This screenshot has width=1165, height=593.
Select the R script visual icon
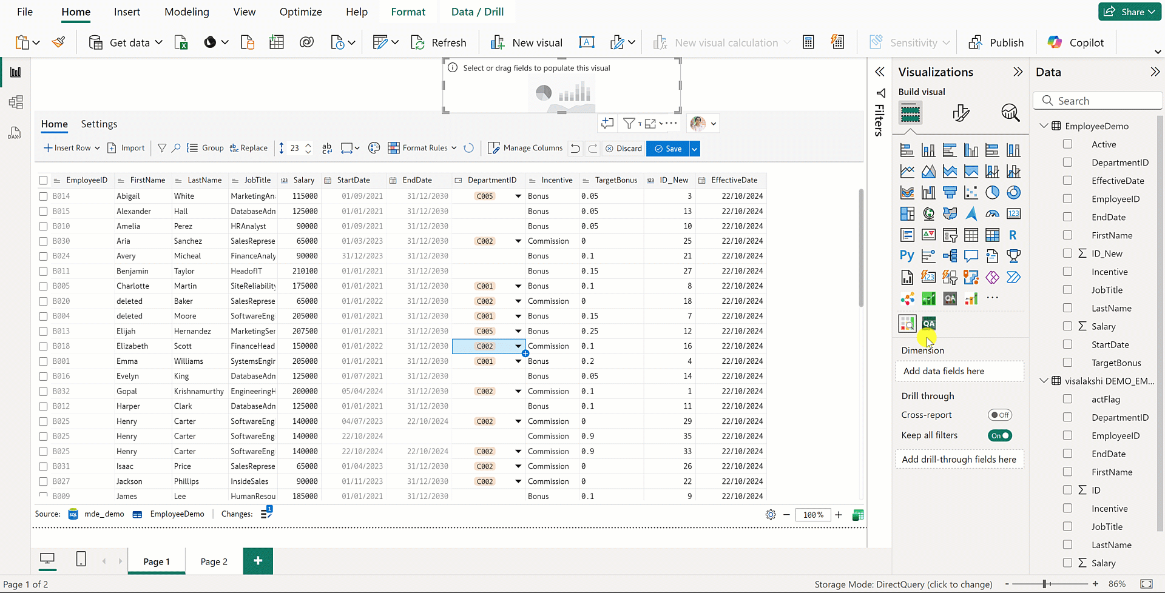point(1013,235)
